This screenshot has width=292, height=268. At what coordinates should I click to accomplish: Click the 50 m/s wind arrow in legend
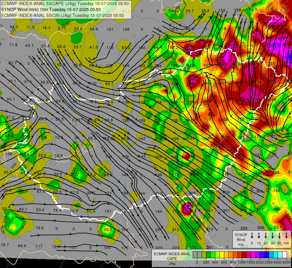(279, 235)
